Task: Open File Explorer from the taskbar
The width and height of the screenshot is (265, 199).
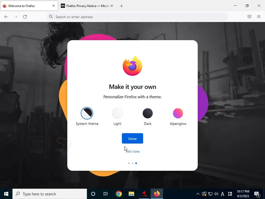Action: tap(131, 194)
